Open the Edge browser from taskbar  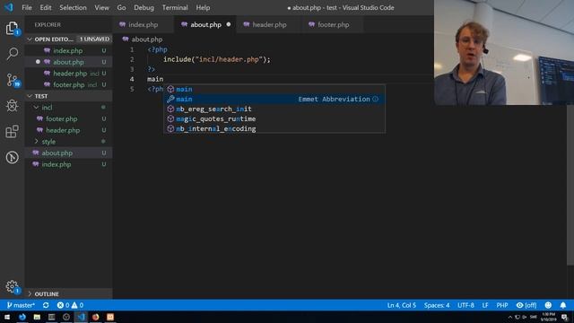(22, 317)
